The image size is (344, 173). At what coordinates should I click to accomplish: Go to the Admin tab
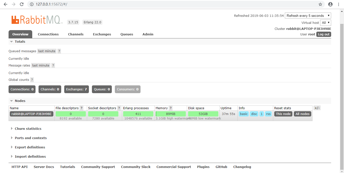(x=148, y=34)
